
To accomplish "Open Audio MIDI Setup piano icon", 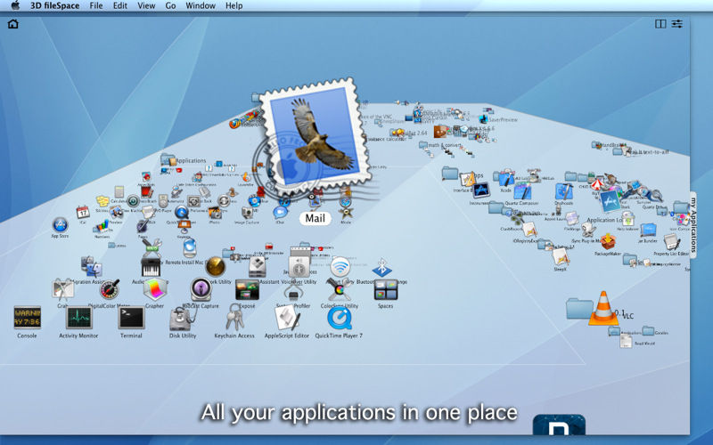I will (151, 267).
